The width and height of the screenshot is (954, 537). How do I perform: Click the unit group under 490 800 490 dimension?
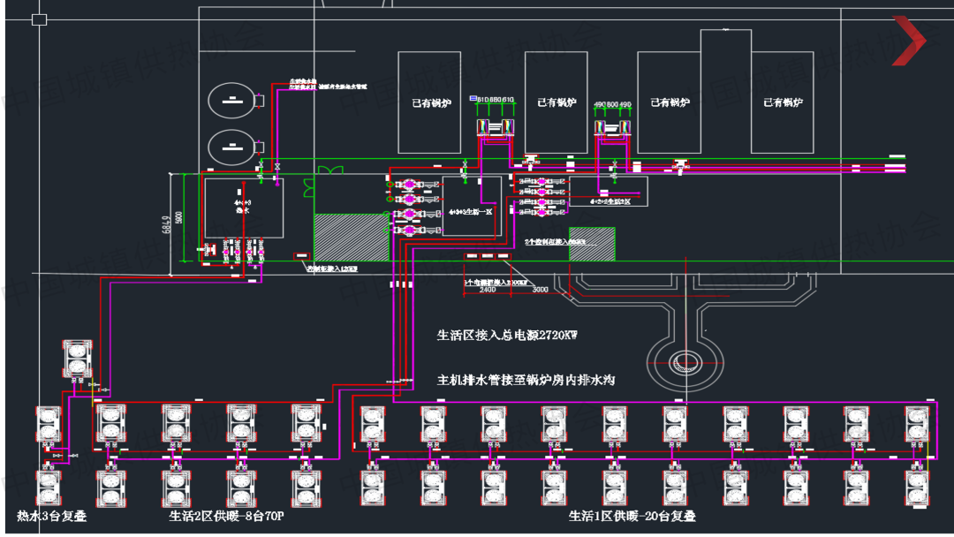click(x=612, y=127)
